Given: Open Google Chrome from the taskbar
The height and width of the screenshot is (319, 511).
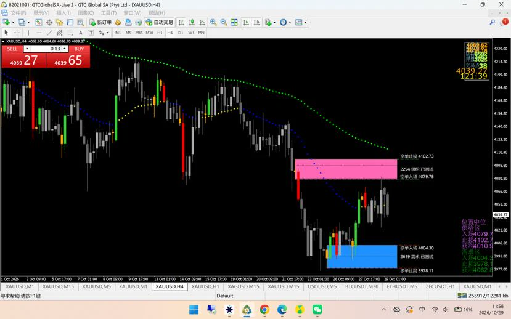Looking at the screenshot, I should pyautogui.click(x=264, y=309).
